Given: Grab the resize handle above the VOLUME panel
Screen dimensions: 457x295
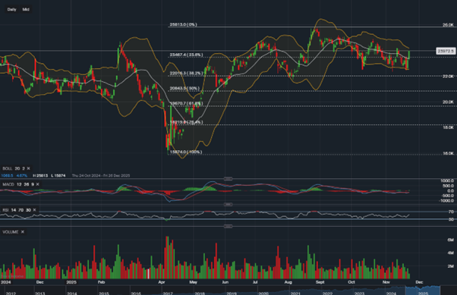Looking at the screenshot, I should [x=228, y=226].
